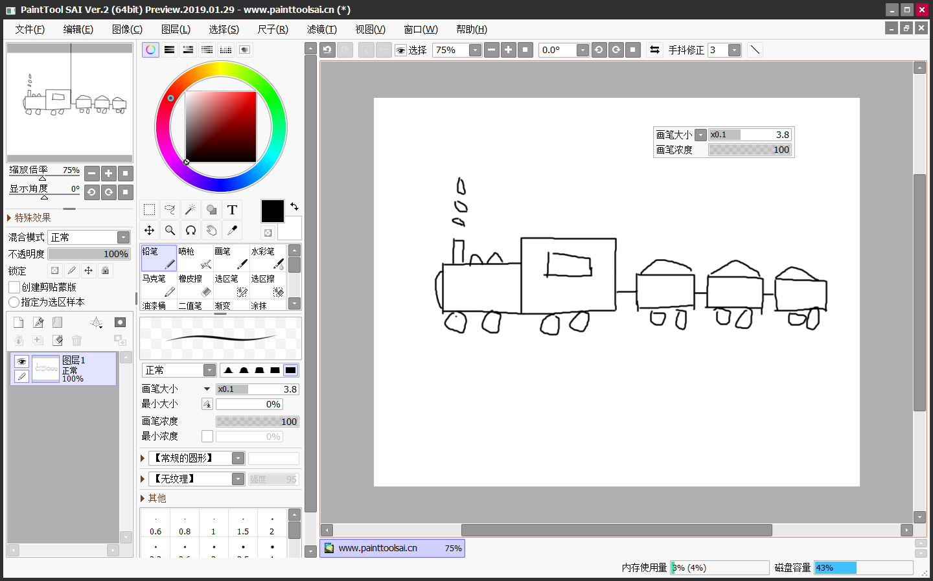Open the 【常规的圆形】 brush shape dropdown
The image size is (933, 581).
click(x=238, y=459)
